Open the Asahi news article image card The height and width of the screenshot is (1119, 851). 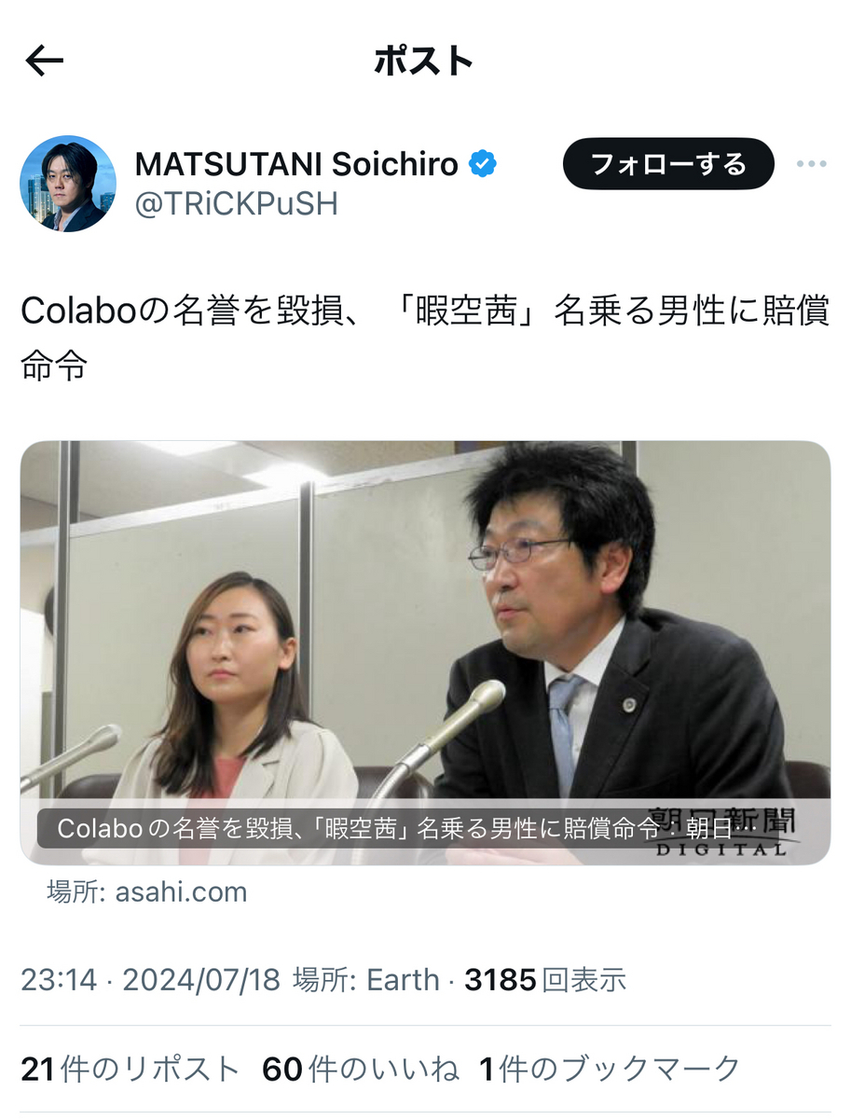coord(425,653)
